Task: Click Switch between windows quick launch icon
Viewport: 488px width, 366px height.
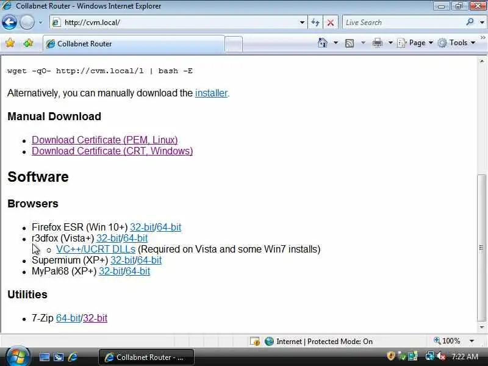Action: 59,357
